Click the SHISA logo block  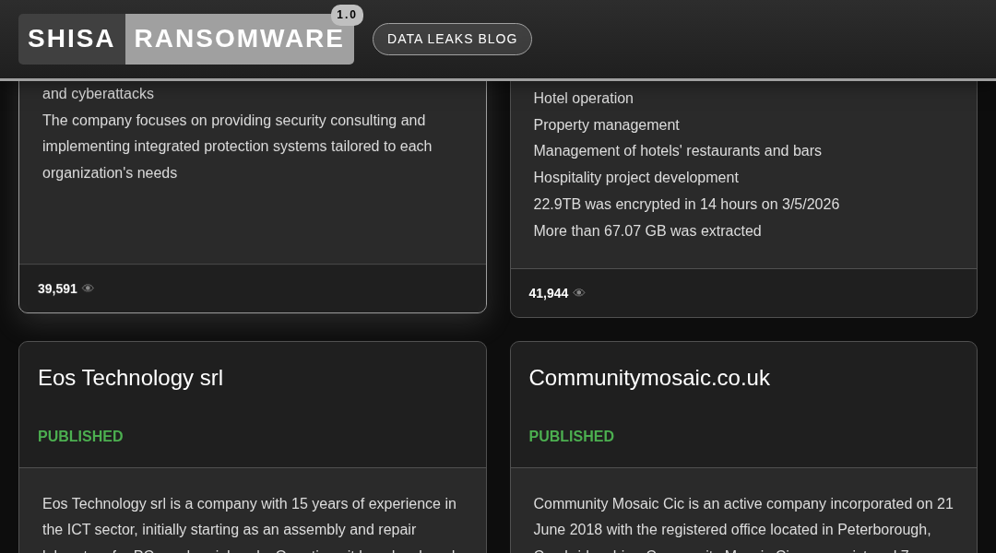pos(72,39)
